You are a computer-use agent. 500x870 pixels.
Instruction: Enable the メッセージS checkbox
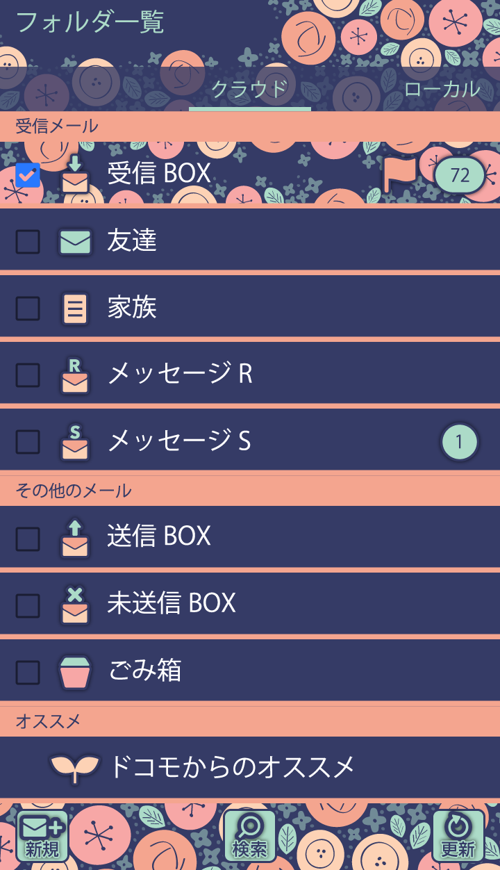pyautogui.click(x=28, y=441)
